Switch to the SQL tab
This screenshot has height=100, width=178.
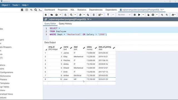[x=72, y=10]
